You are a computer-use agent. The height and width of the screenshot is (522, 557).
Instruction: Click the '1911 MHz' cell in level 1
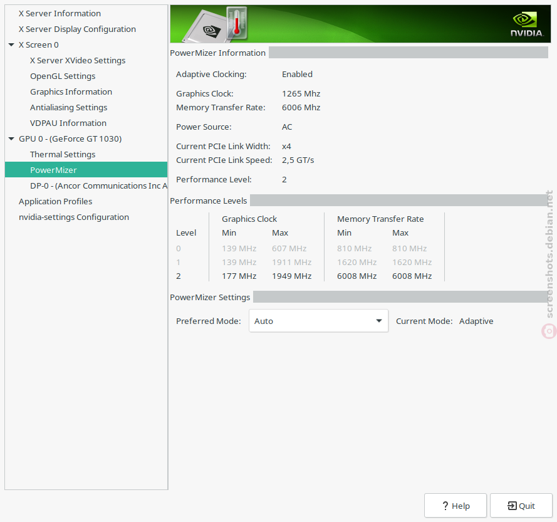pyautogui.click(x=292, y=262)
